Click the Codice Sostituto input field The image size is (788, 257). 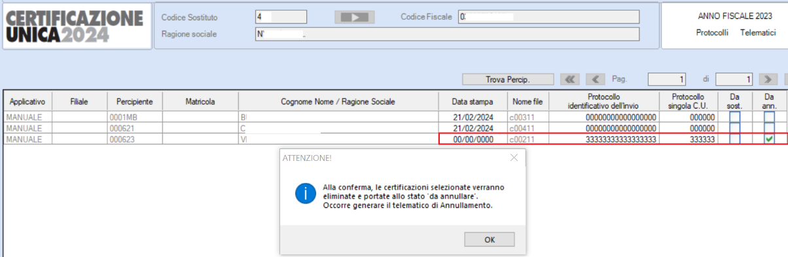pos(280,17)
